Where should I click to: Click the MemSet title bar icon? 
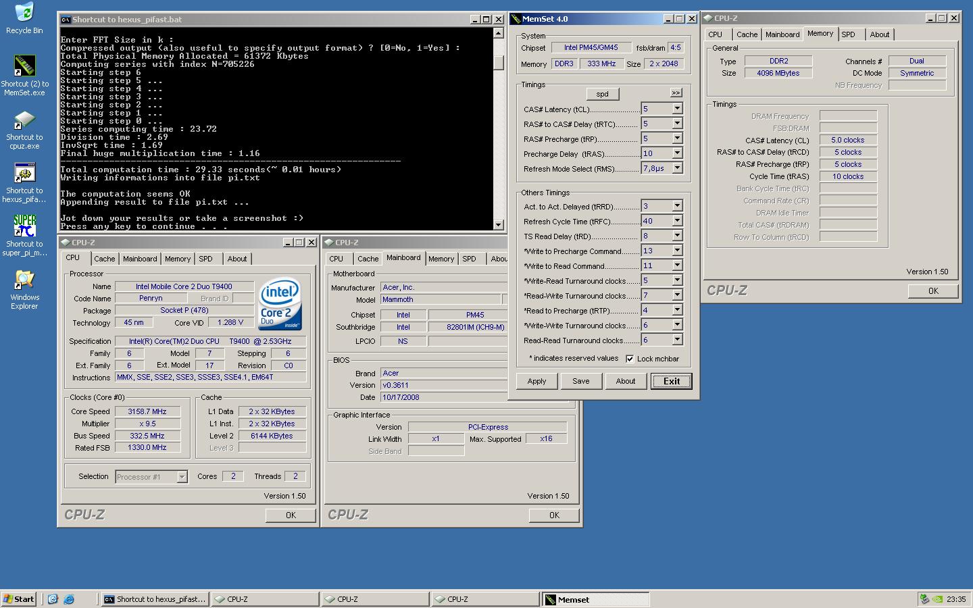pos(516,19)
